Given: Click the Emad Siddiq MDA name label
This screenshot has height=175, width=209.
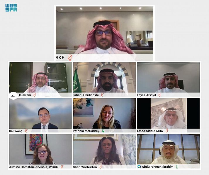Looking at the screenshot, I should (150, 131).
